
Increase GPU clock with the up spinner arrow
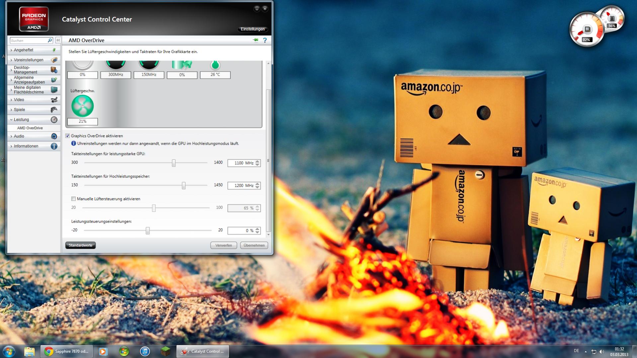[258, 161]
